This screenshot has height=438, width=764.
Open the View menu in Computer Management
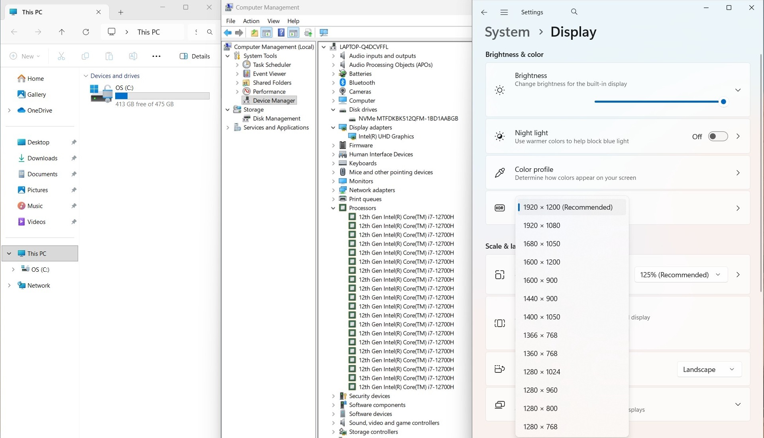[273, 21]
